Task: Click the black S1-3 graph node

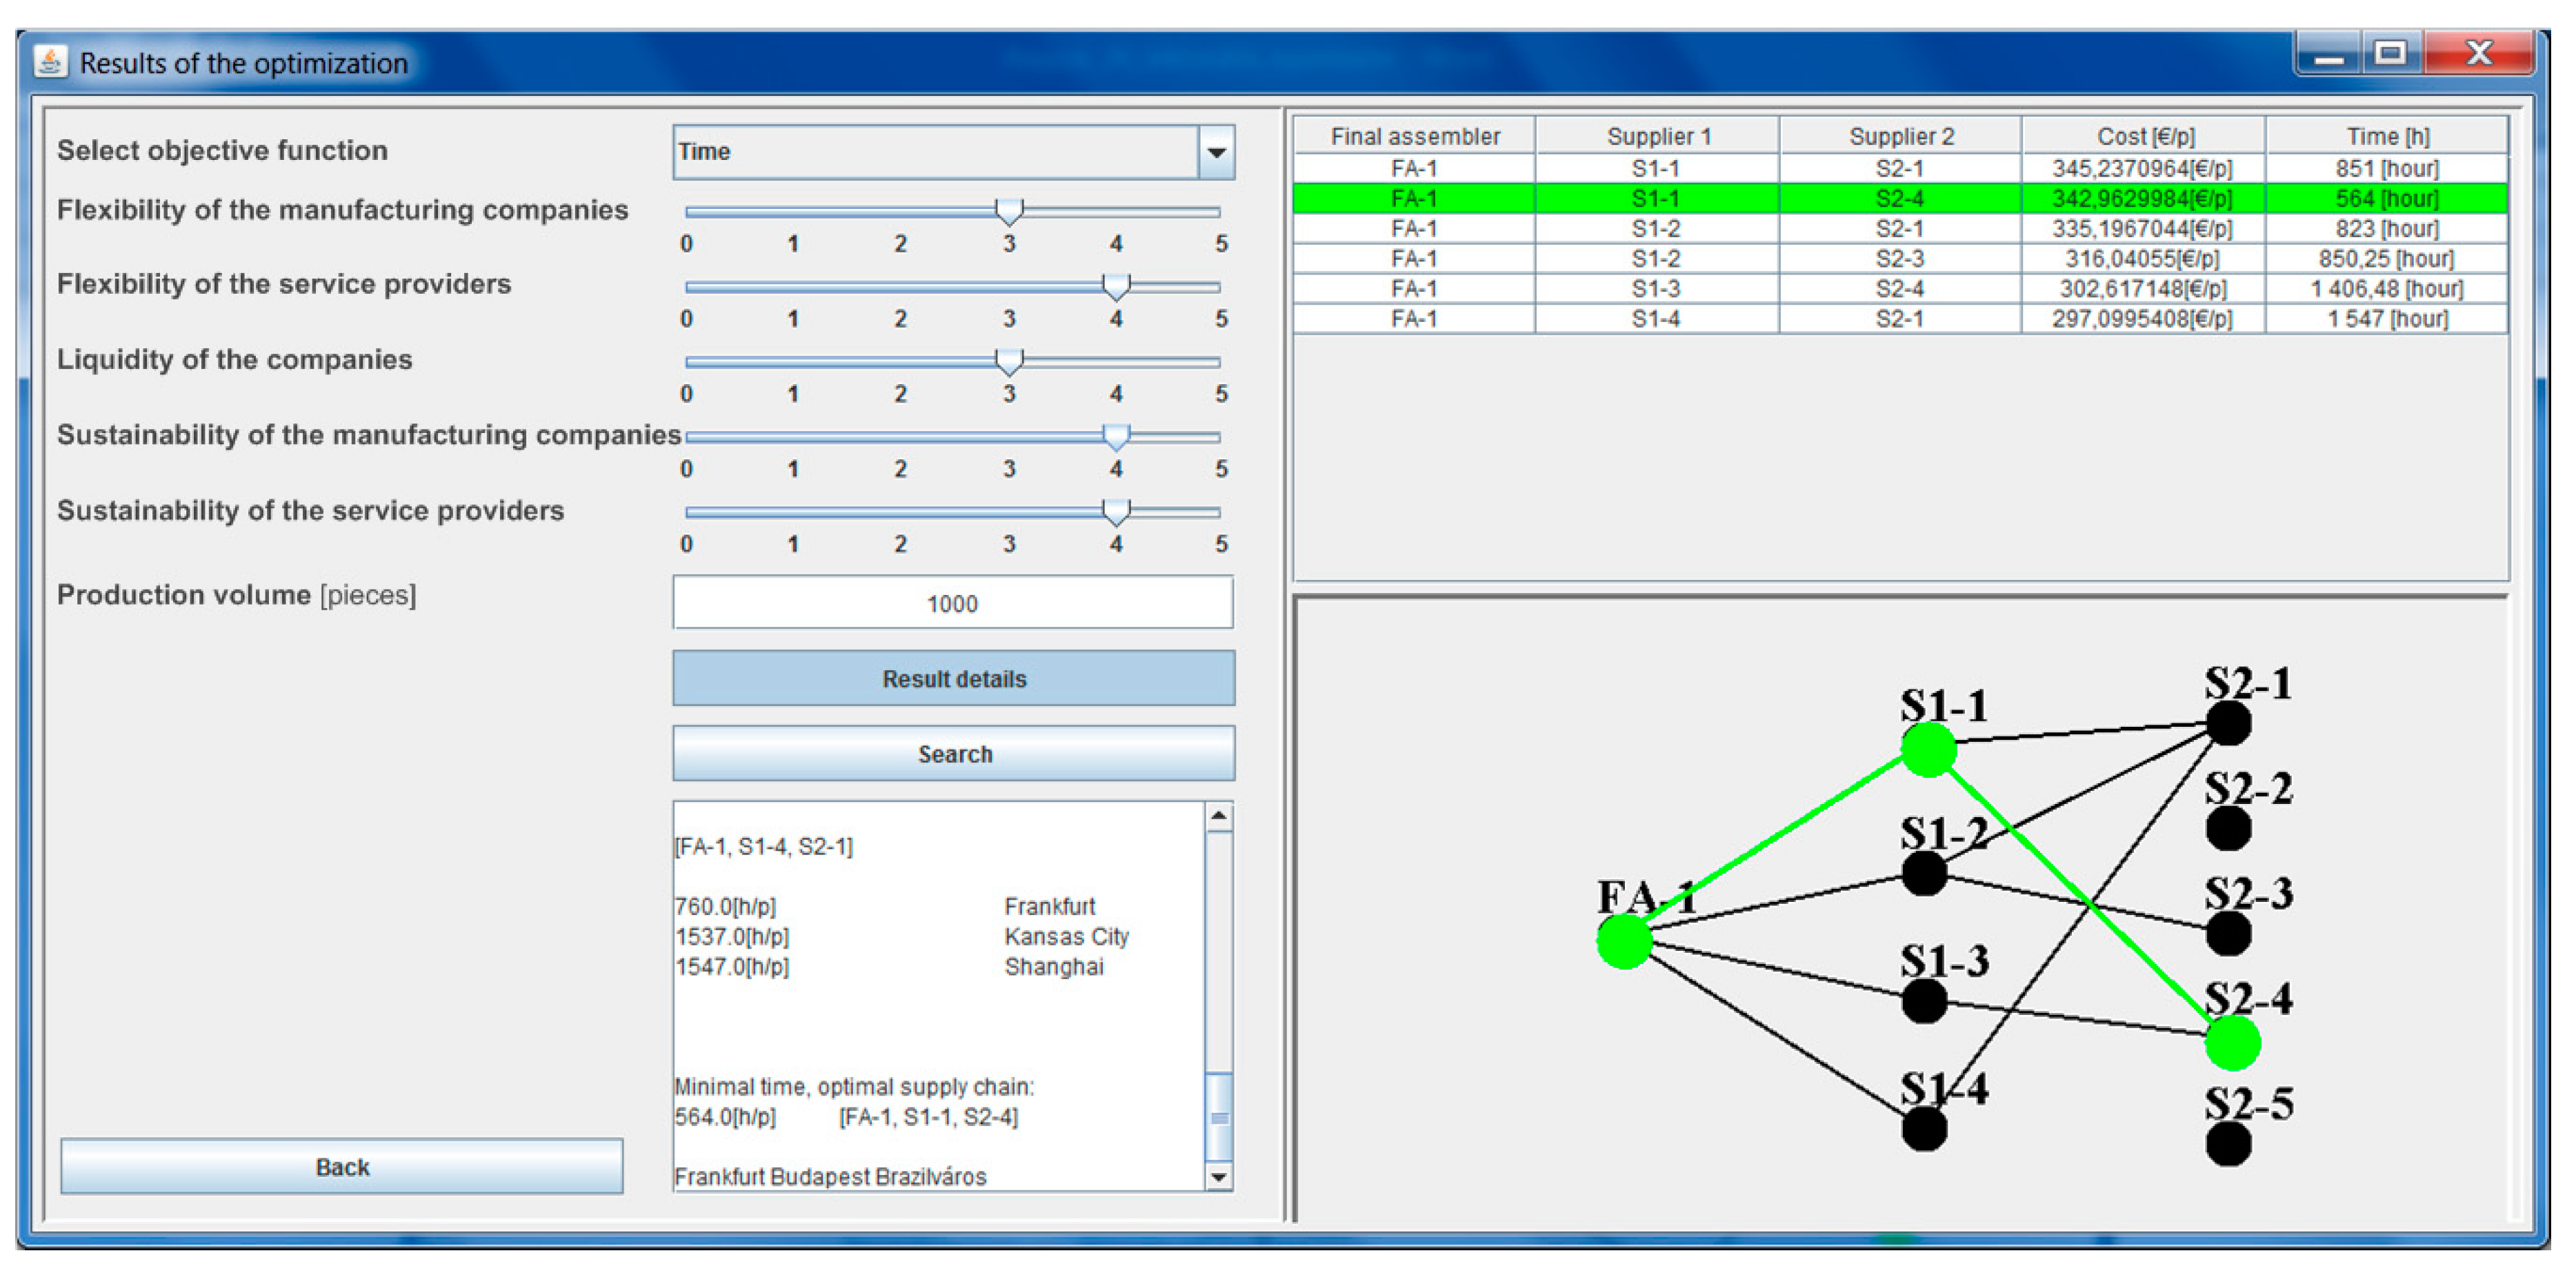Action: tap(1924, 1001)
